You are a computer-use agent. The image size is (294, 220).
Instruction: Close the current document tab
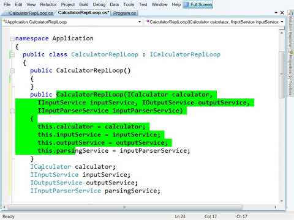pos(282,13)
